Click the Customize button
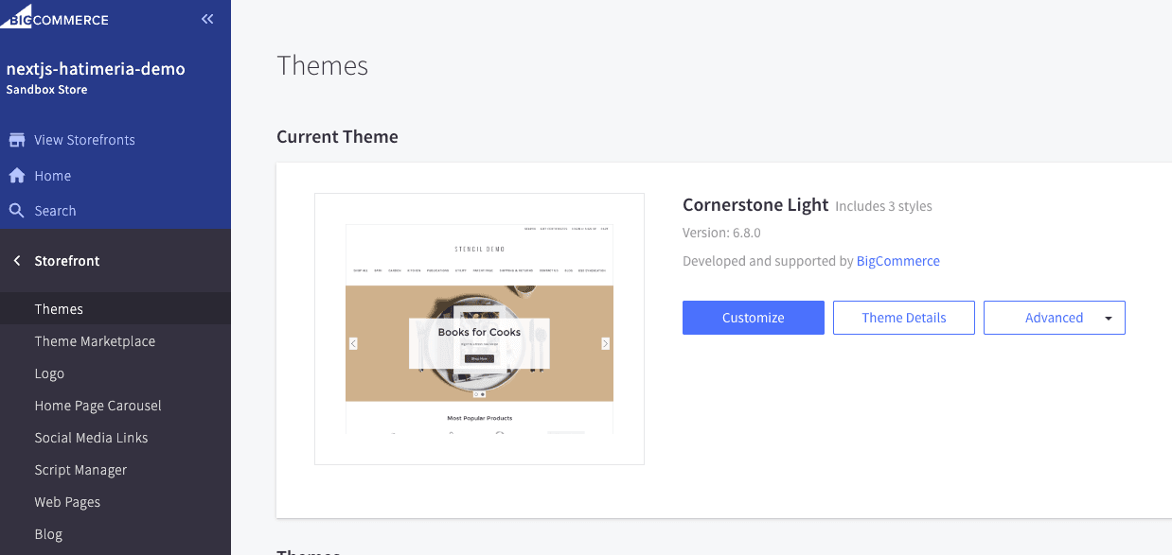The height and width of the screenshot is (555, 1172). [753, 318]
